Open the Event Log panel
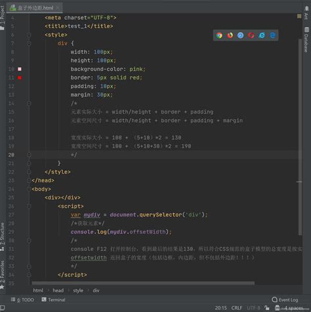This screenshot has height=312, width=311. point(285,300)
